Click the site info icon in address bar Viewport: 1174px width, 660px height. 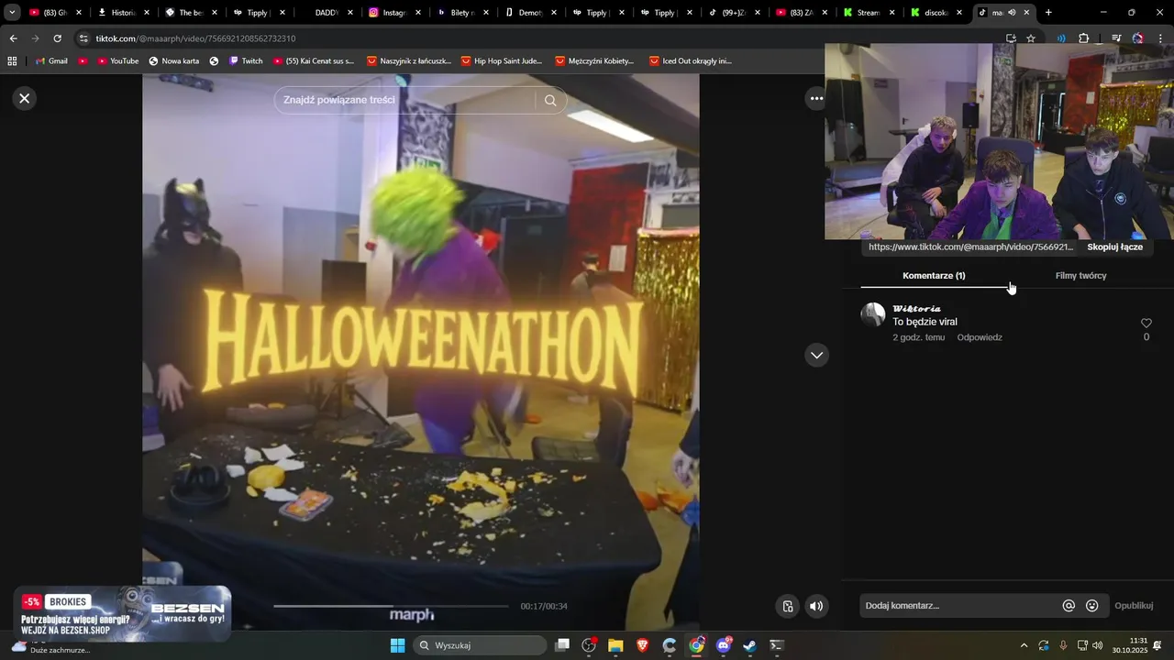(x=84, y=38)
